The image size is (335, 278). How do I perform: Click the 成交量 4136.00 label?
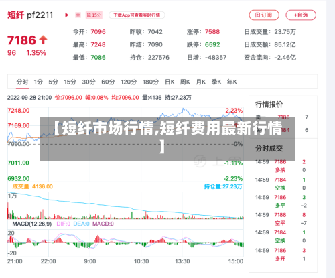tap(33, 186)
